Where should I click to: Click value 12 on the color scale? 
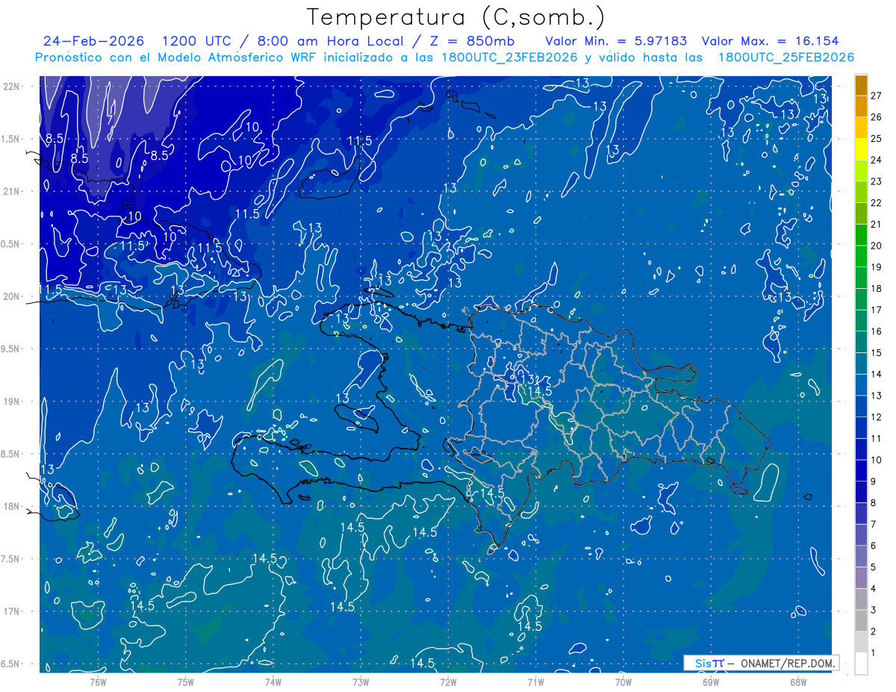click(x=877, y=417)
